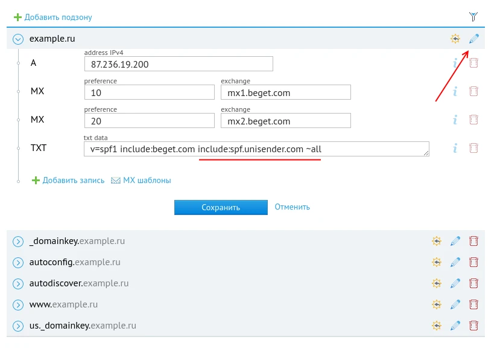The image size is (503, 357).
Task: Click the filter funnel icon
Action: click(x=473, y=17)
